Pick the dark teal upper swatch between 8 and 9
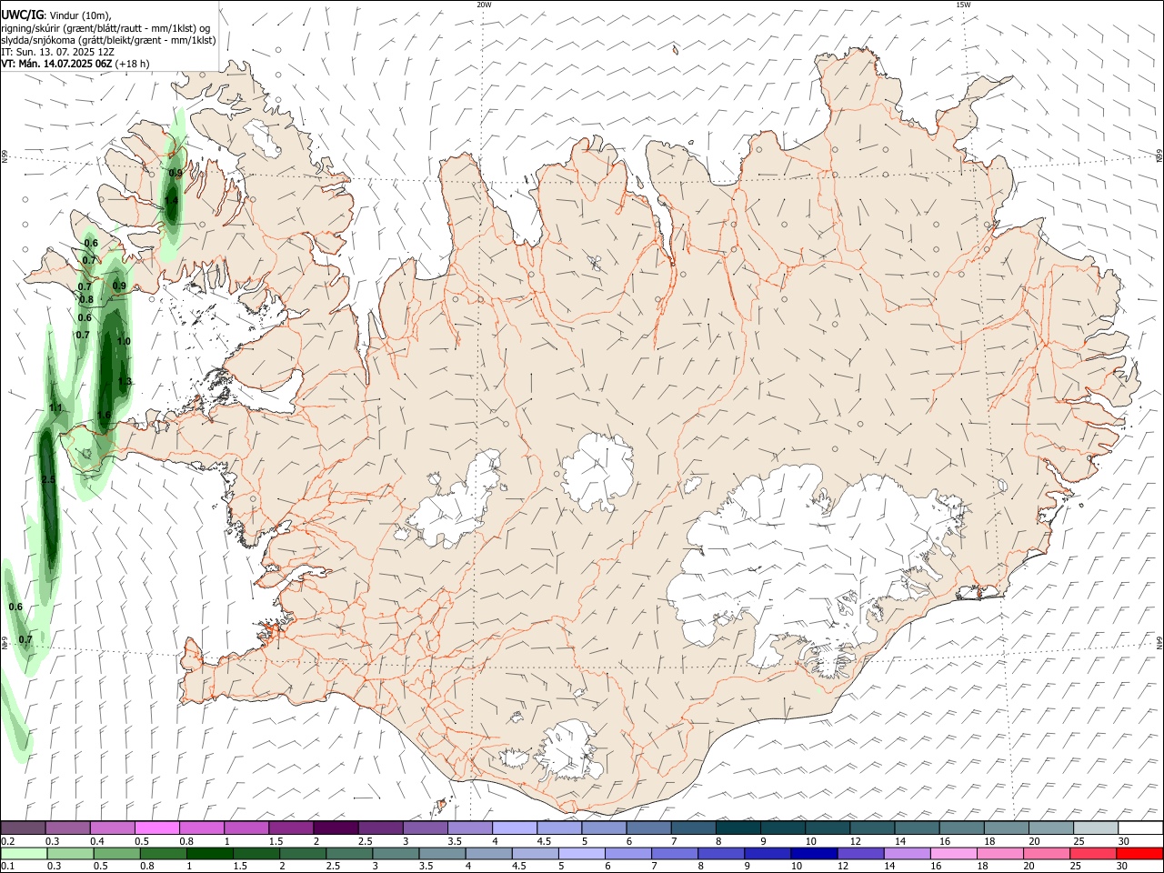This screenshot has height=873, width=1164. [x=738, y=828]
